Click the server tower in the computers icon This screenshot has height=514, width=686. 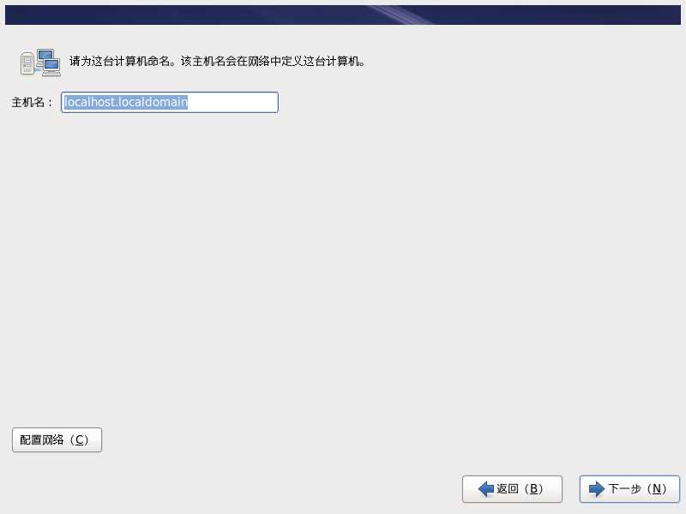pyautogui.click(x=27, y=63)
